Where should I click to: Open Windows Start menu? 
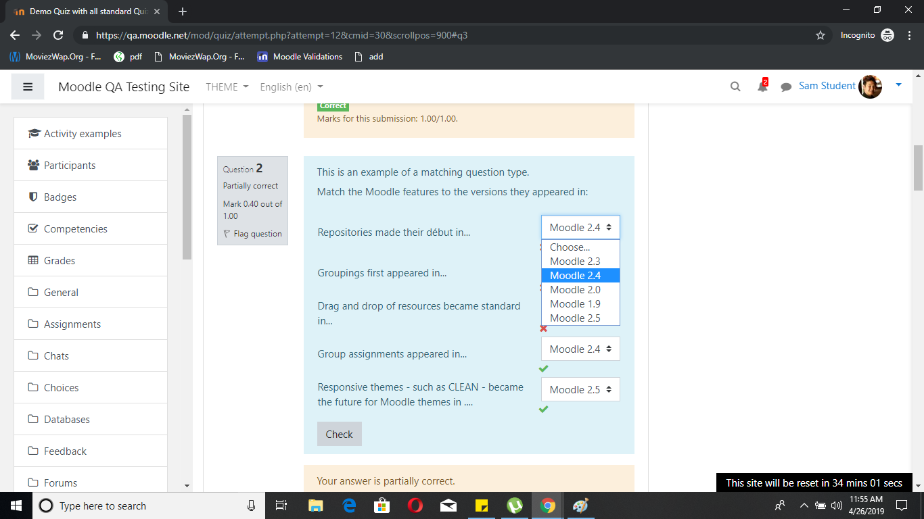tap(16, 505)
